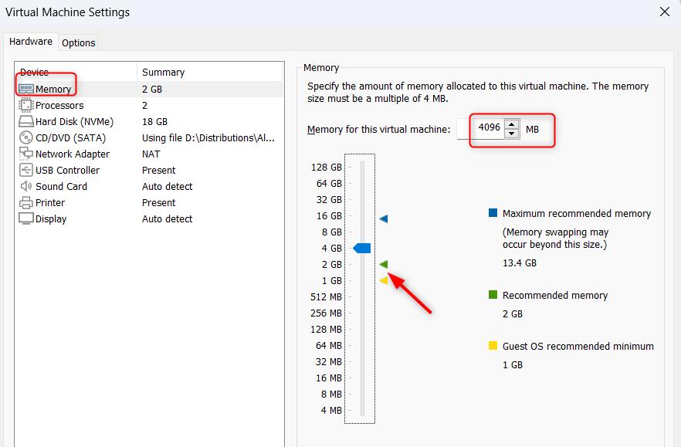Click the Device column header
The width and height of the screenshot is (681, 447).
coord(34,72)
